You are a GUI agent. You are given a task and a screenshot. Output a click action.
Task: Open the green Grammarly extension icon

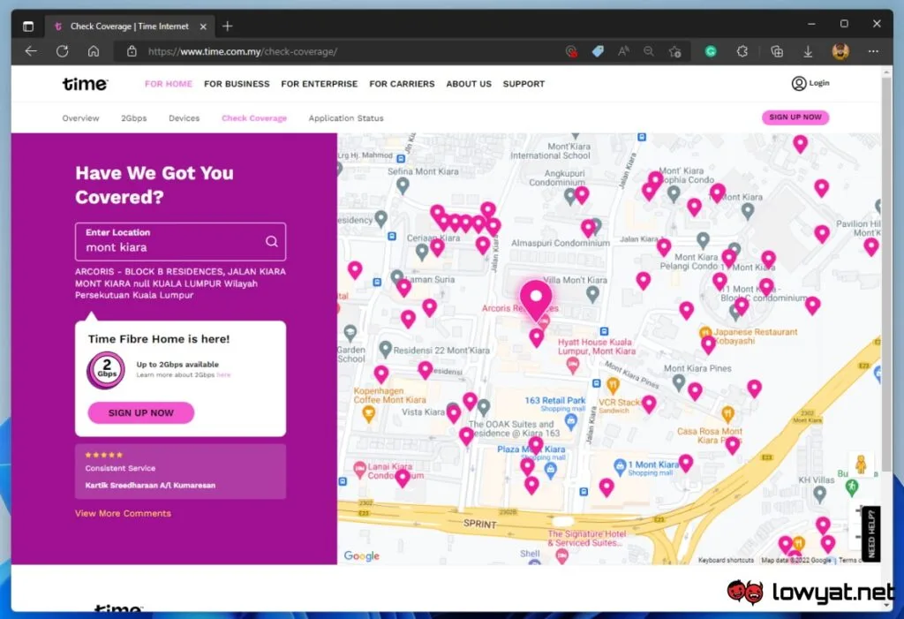pos(711,51)
